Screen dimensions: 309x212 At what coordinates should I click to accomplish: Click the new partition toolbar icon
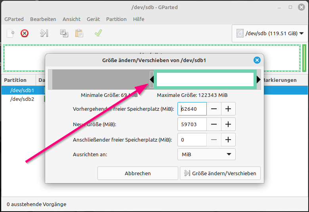10,33
